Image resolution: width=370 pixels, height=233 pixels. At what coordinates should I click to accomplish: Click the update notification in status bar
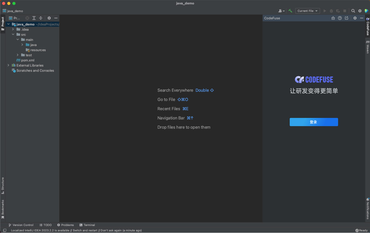click(x=76, y=230)
